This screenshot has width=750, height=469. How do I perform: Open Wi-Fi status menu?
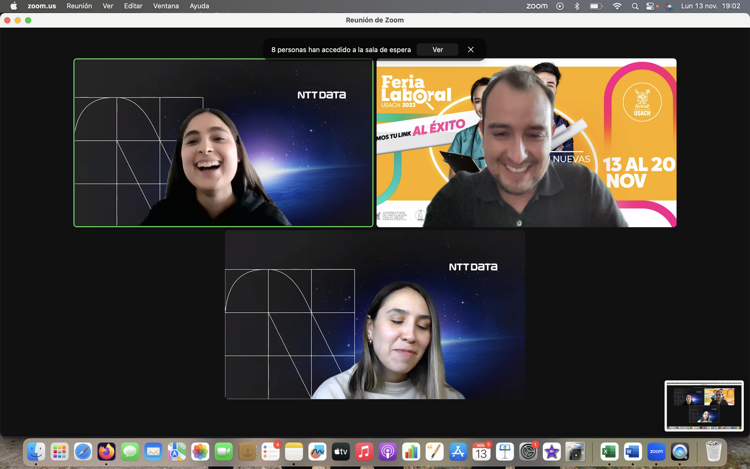coord(617,6)
